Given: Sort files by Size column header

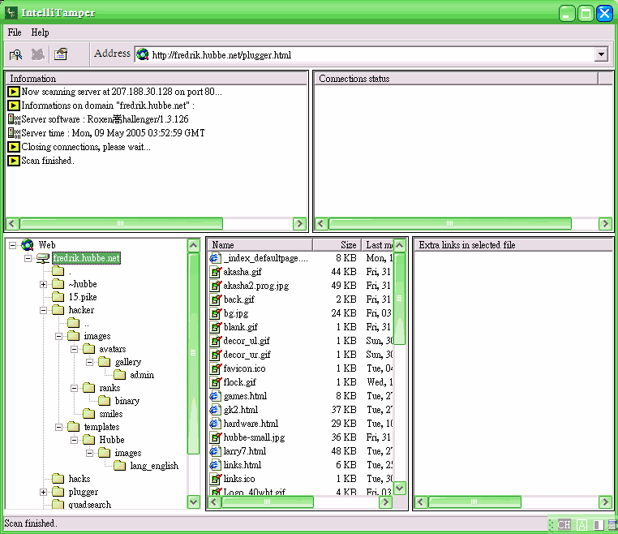Looking at the screenshot, I should point(337,244).
